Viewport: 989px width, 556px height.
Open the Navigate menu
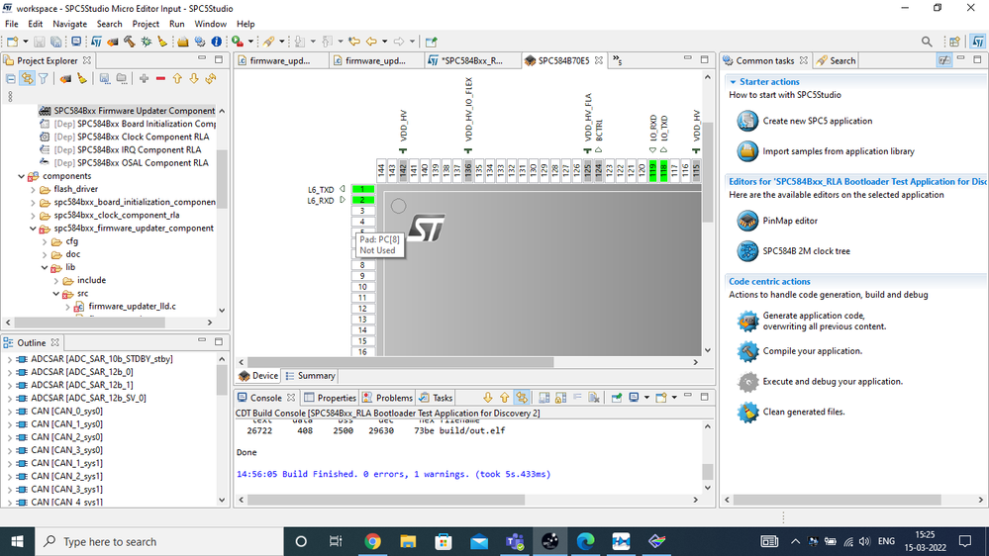(69, 24)
